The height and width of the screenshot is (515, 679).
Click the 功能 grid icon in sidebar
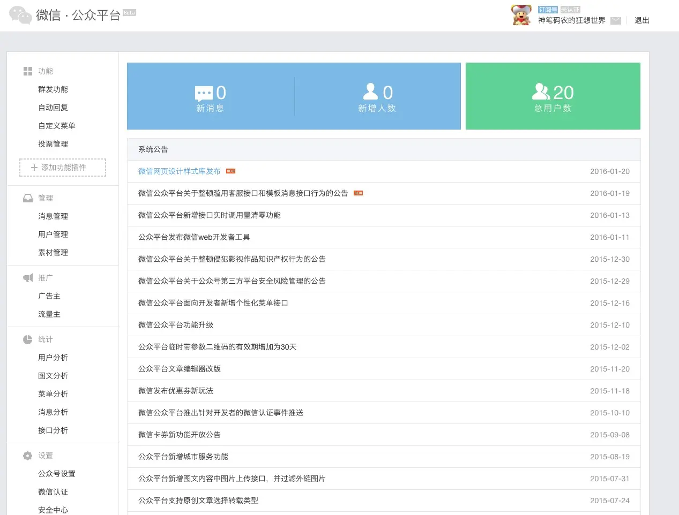pos(28,71)
